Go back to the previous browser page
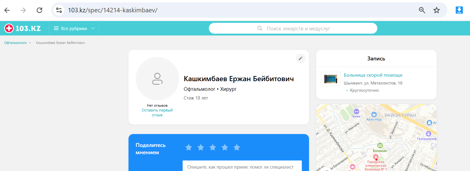470x171 pixels. [7, 10]
